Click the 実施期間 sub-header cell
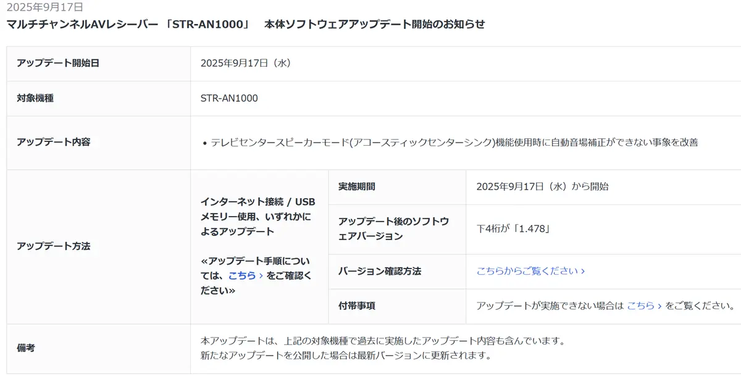This screenshot has width=741, height=379. (x=397, y=186)
